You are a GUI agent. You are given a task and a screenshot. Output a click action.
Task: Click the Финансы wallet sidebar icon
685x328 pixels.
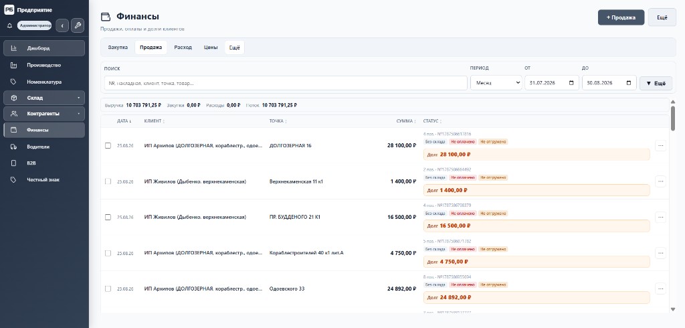tap(14, 130)
